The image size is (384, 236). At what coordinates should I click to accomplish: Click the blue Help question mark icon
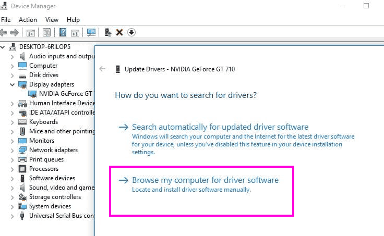coord(63,32)
